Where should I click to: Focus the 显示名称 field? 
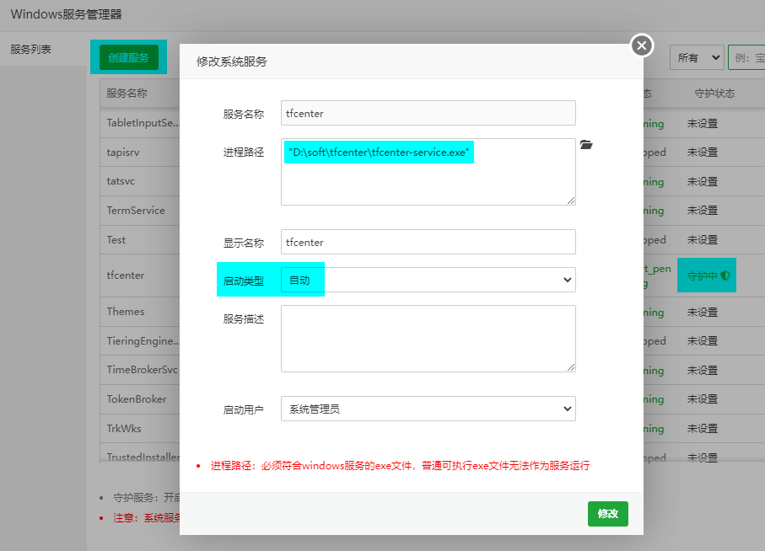click(428, 242)
